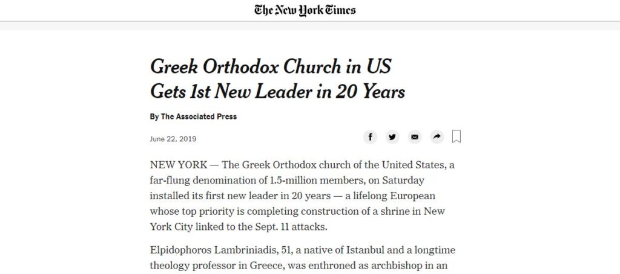Save the article with bookmark icon
Image resolution: width=620 pixels, height=274 pixels.
pyautogui.click(x=457, y=137)
